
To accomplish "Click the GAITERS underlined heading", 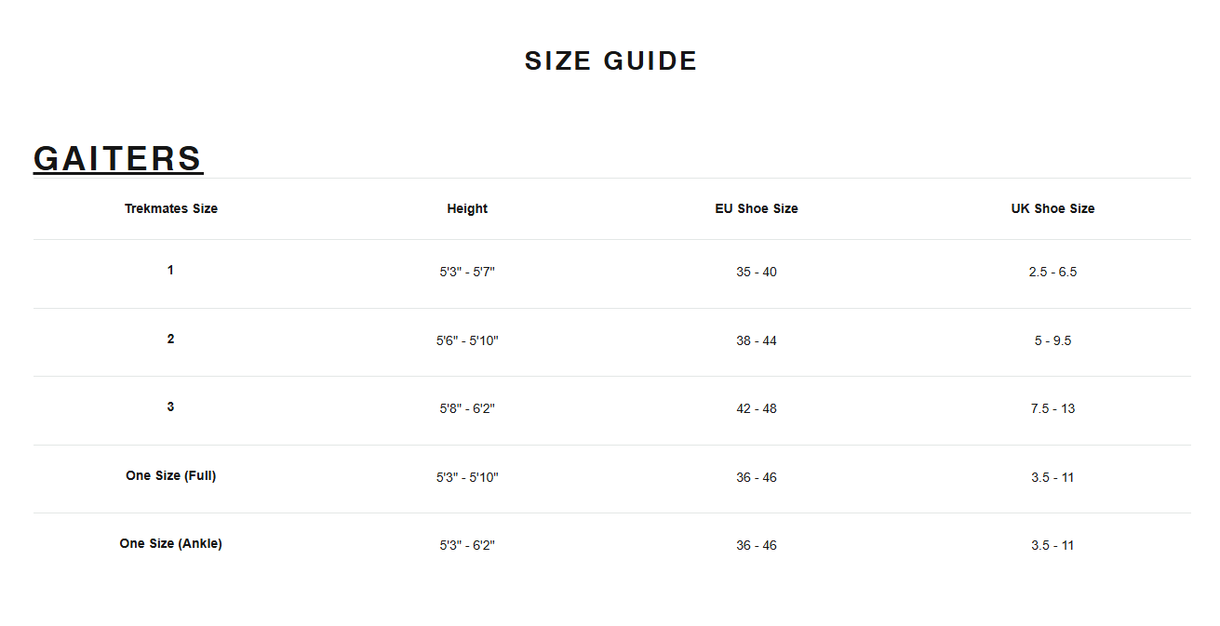I will click(x=118, y=158).
